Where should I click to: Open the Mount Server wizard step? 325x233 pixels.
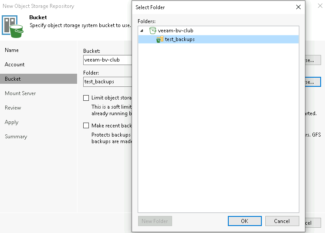coord(20,93)
